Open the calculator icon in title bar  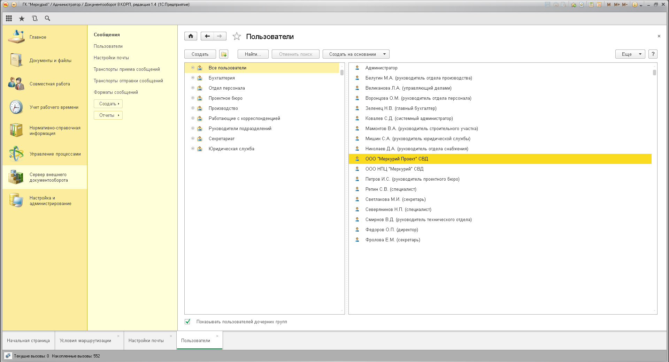[x=591, y=5]
